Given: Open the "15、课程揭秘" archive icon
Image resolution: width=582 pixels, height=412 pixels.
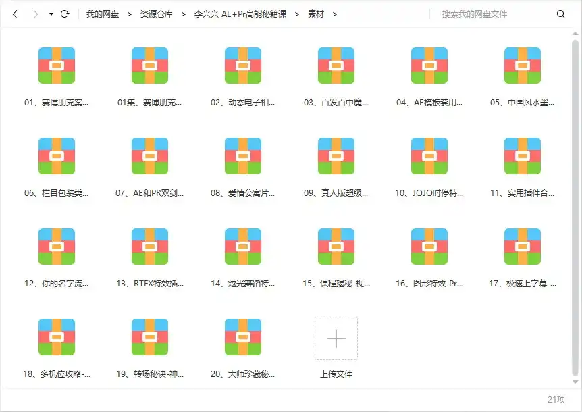Looking at the screenshot, I should [x=334, y=247].
